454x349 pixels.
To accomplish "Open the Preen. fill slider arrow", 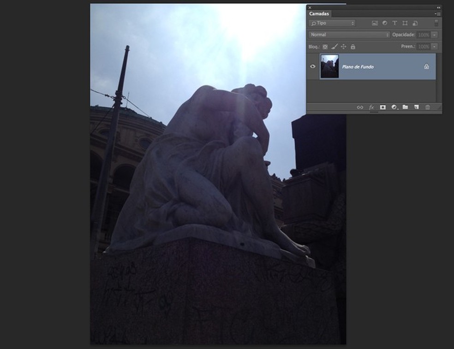I will [434, 47].
